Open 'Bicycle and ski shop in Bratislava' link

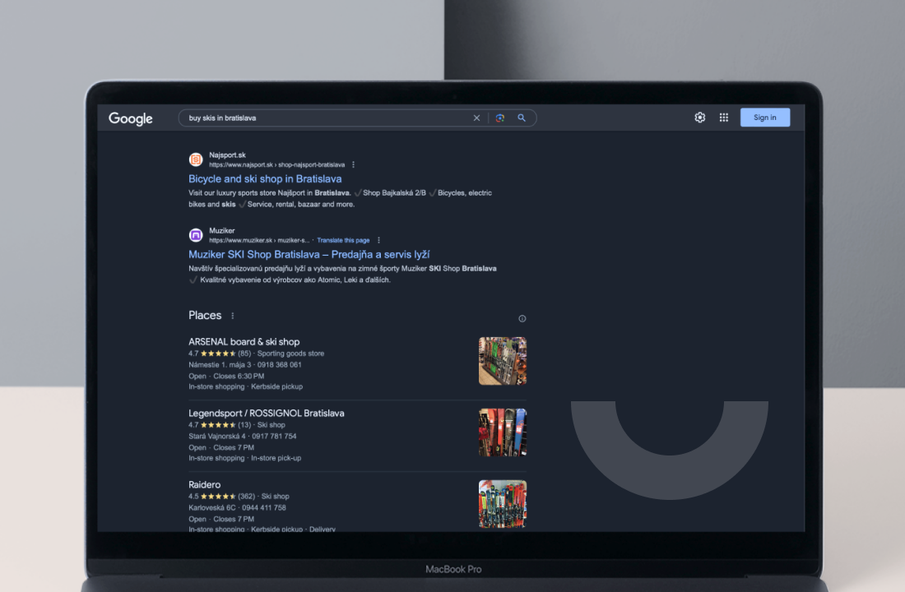pyautogui.click(x=265, y=178)
